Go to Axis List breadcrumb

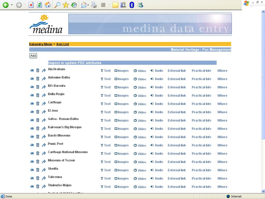[63, 44]
